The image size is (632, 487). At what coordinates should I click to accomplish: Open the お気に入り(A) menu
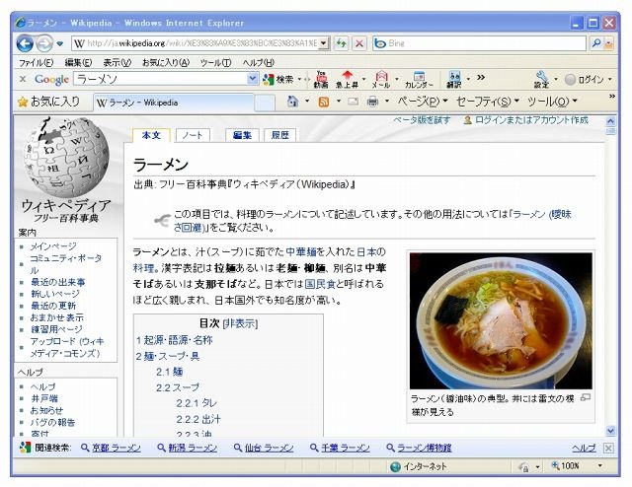pos(166,62)
